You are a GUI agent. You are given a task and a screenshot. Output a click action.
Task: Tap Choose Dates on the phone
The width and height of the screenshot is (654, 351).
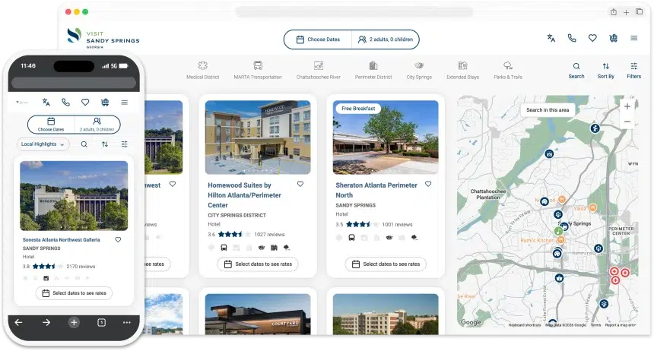pos(51,125)
